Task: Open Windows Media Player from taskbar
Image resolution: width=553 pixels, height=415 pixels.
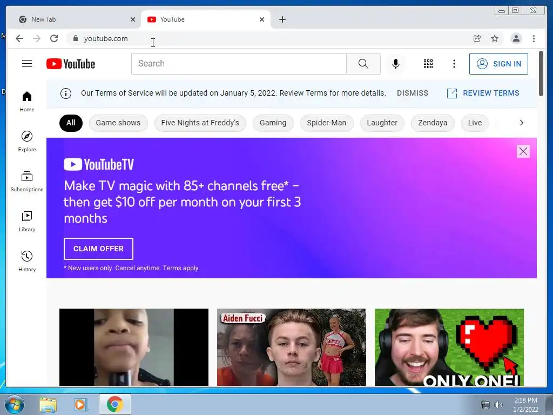Action: coord(81,405)
